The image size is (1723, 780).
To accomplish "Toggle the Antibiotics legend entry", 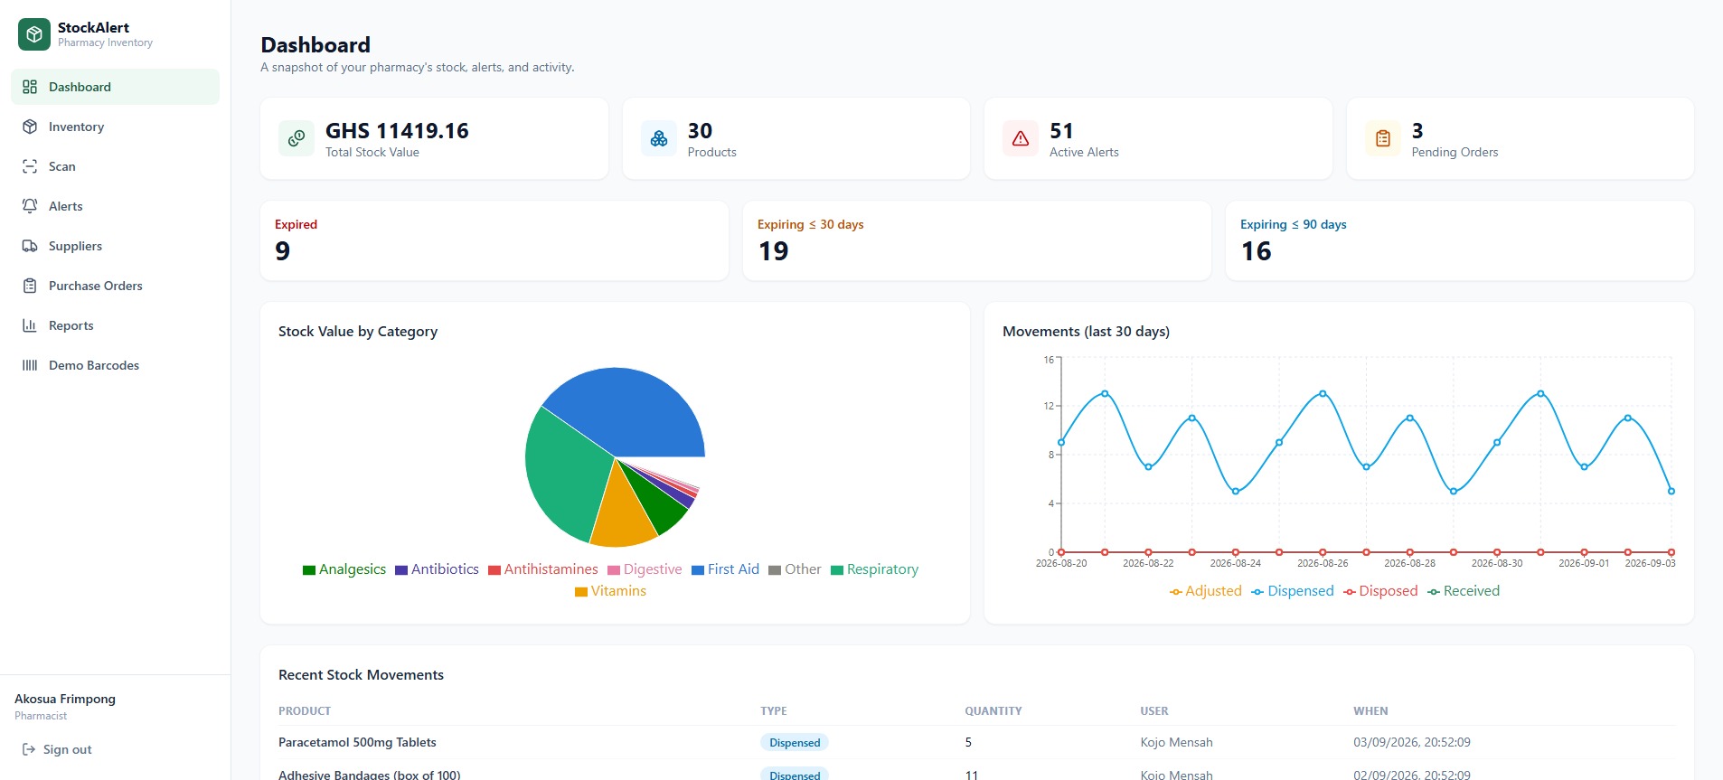I will (437, 569).
